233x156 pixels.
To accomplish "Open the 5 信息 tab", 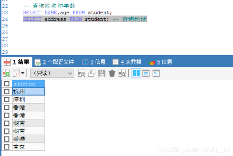I will click(160, 62).
